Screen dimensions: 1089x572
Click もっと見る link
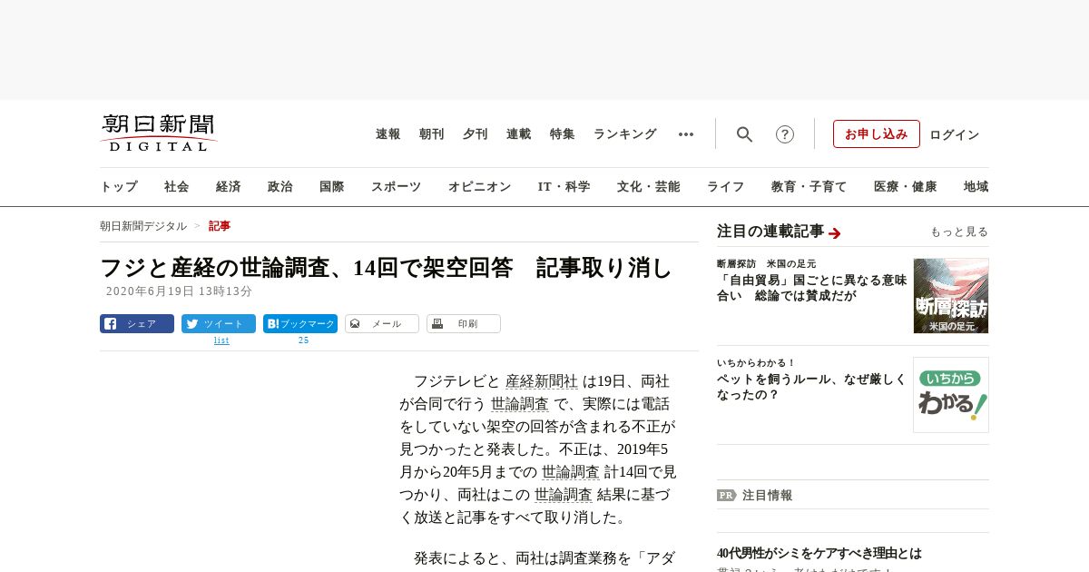(959, 232)
